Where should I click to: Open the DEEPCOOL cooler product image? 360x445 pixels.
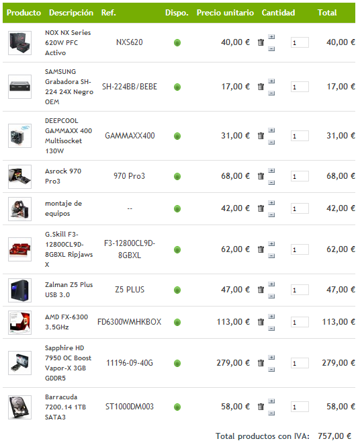pyautogui.click(x=20, y=136)
